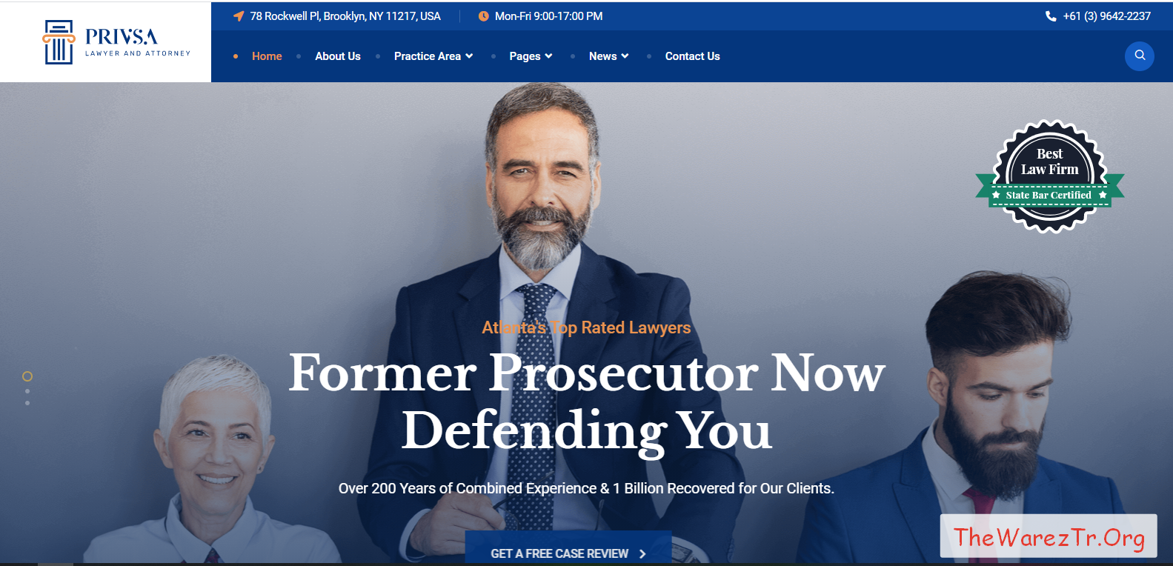
Task: Click the 78 Rockwell Pl address link
Action: (x=345, y=16)
